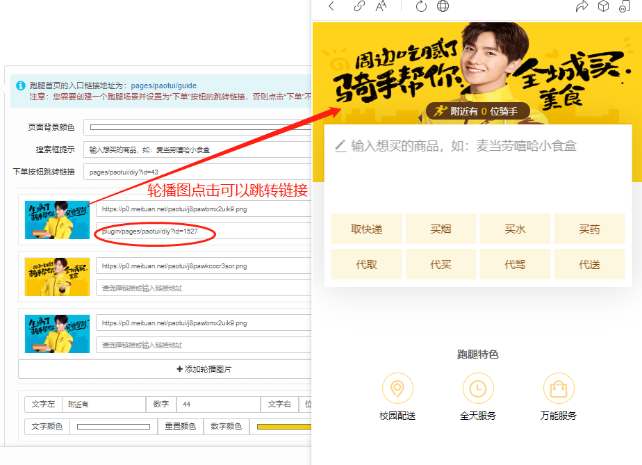Click the 校园配送 location pin icon

397,389
